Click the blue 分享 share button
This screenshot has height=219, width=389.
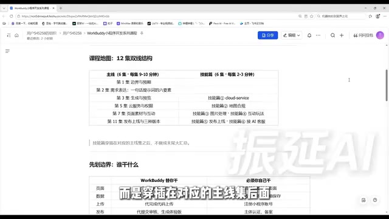click(x=267, y=35)
